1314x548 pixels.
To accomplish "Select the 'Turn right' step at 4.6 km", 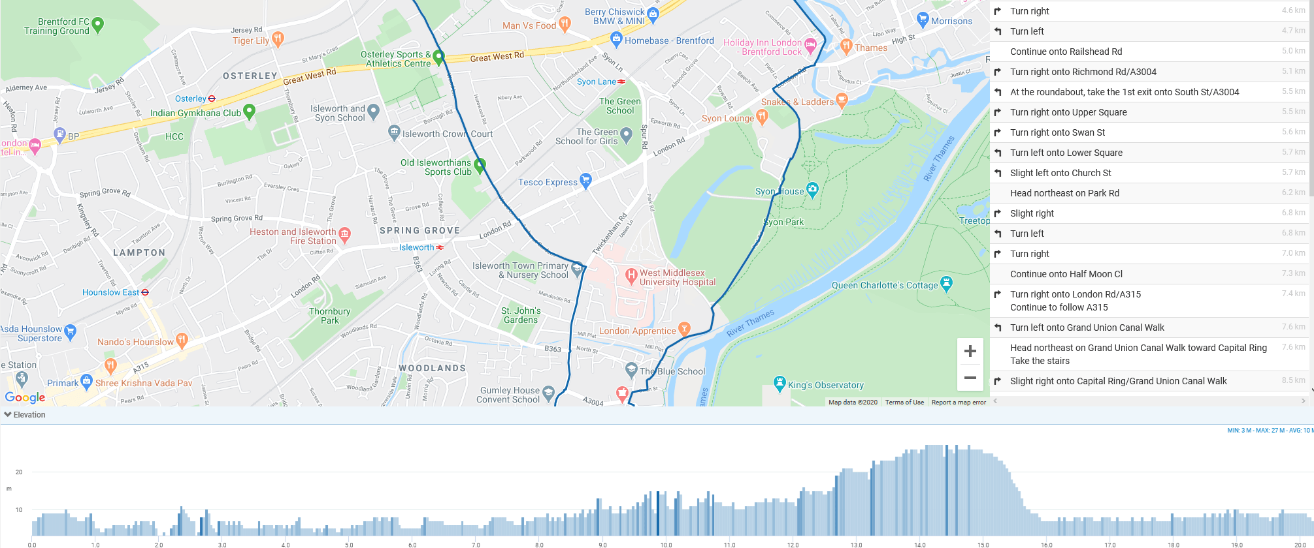I will click(x=1150, y=11).
